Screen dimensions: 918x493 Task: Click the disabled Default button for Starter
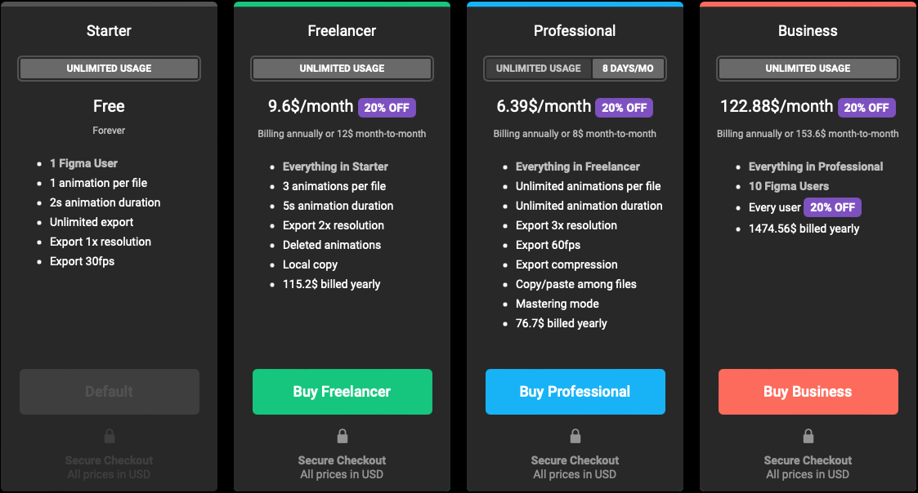tap(110, 392)
